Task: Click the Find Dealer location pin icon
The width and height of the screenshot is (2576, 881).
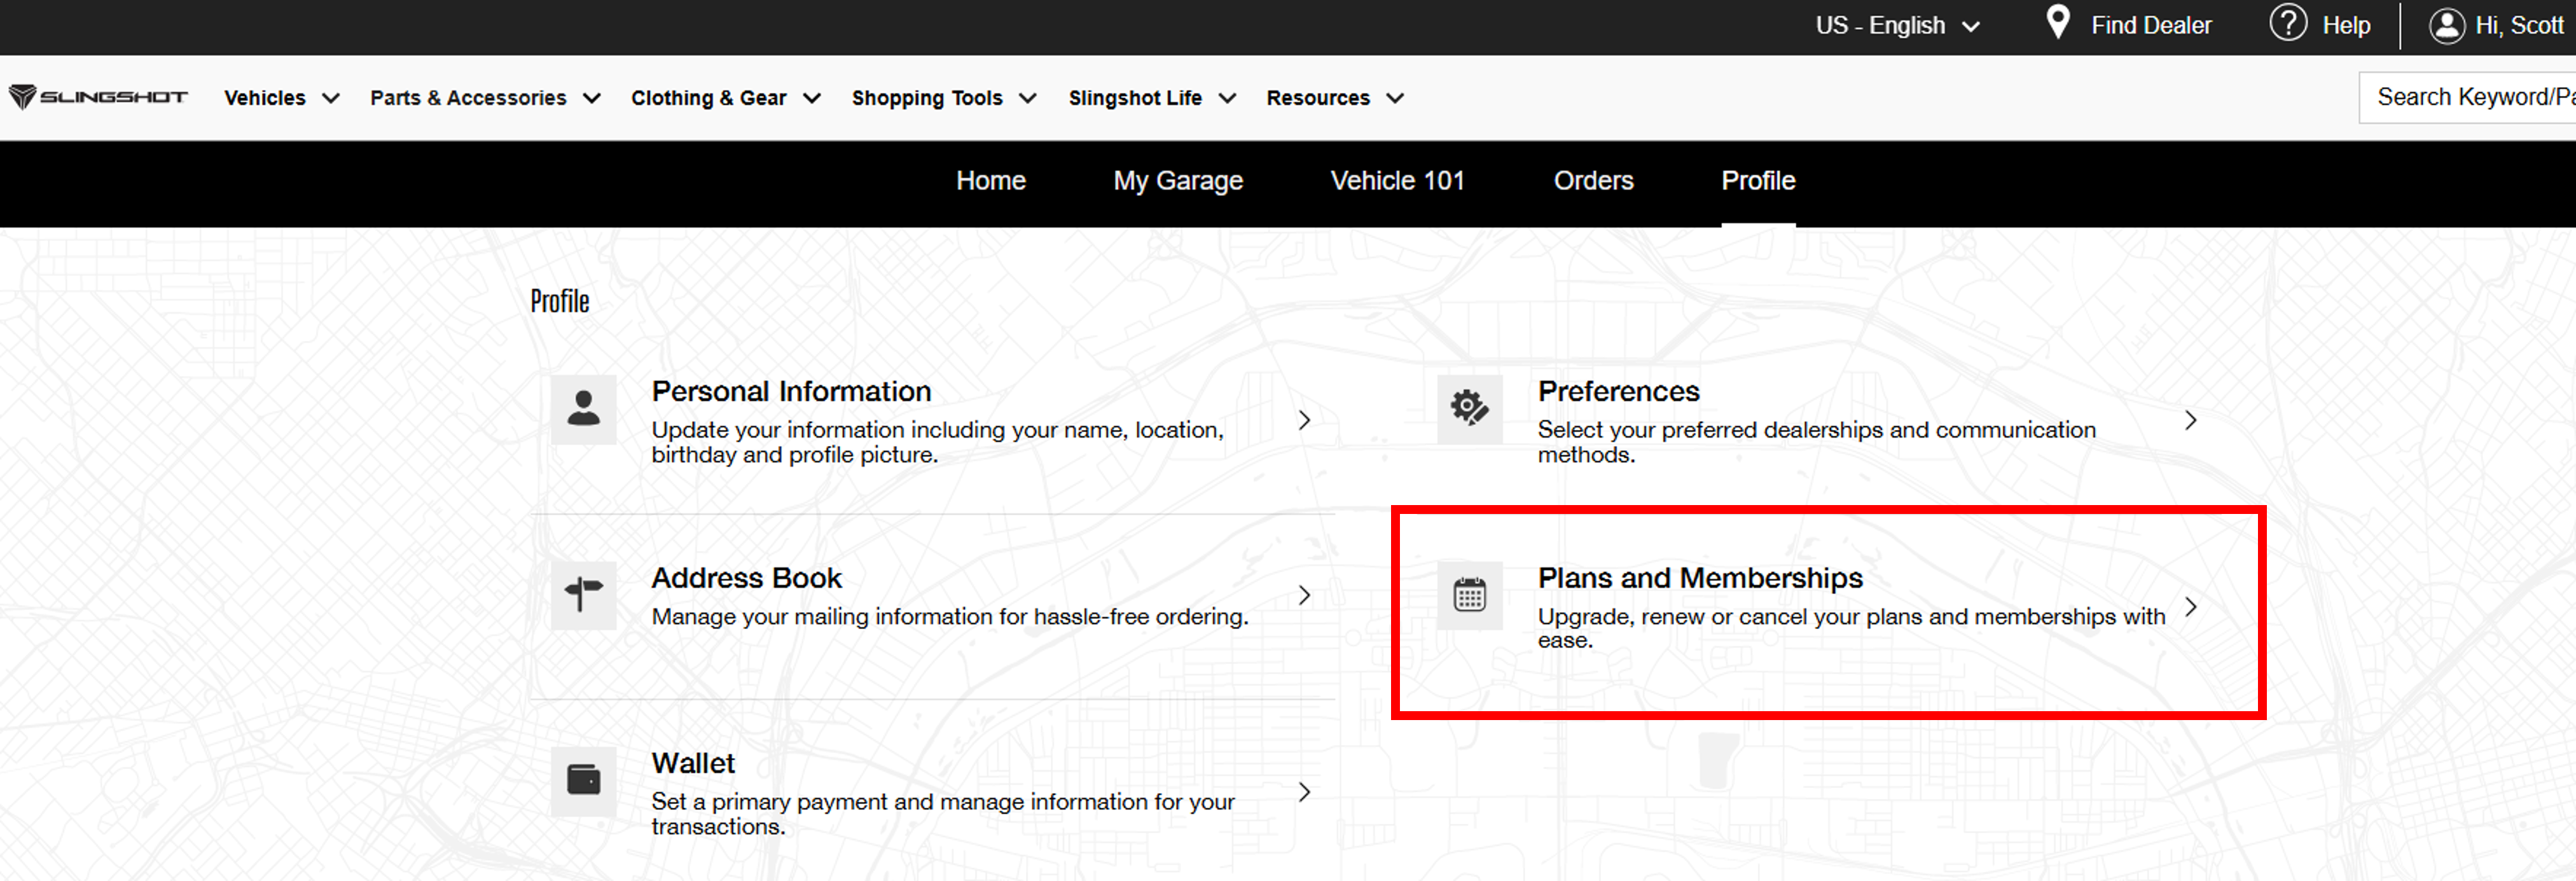Action: pyautogui.click(x=2057, y=22)
